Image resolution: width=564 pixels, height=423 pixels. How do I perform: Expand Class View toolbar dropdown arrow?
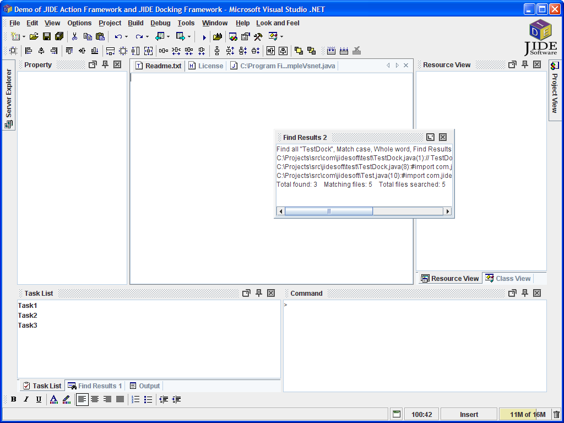(x=281, y=37)
